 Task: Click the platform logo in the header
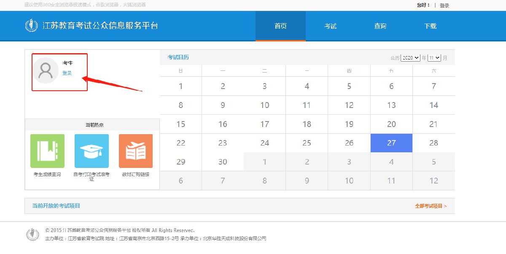31,26
